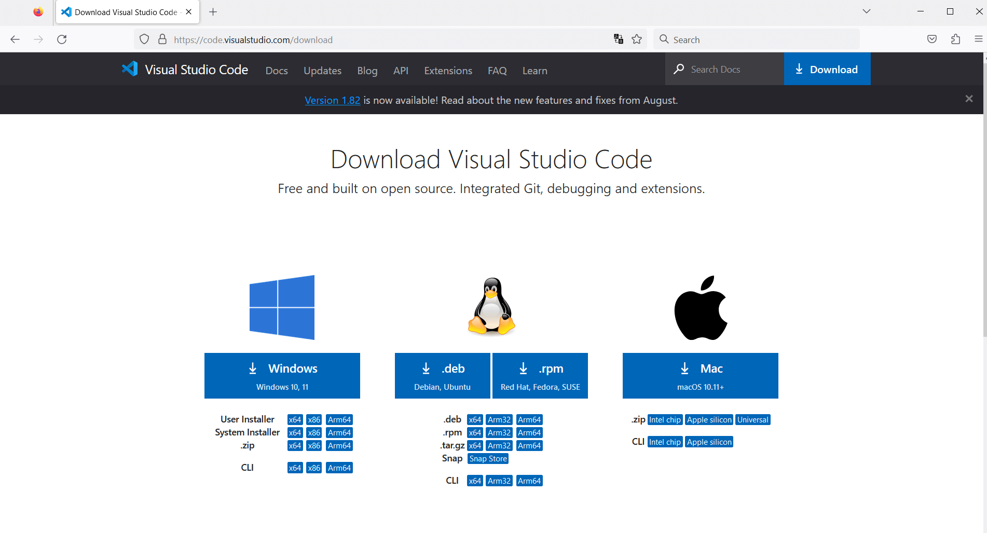The width and height of the screenshot is (987, 533).
Task: Select the Snap Store link
Action: click(x=488, y=459)
